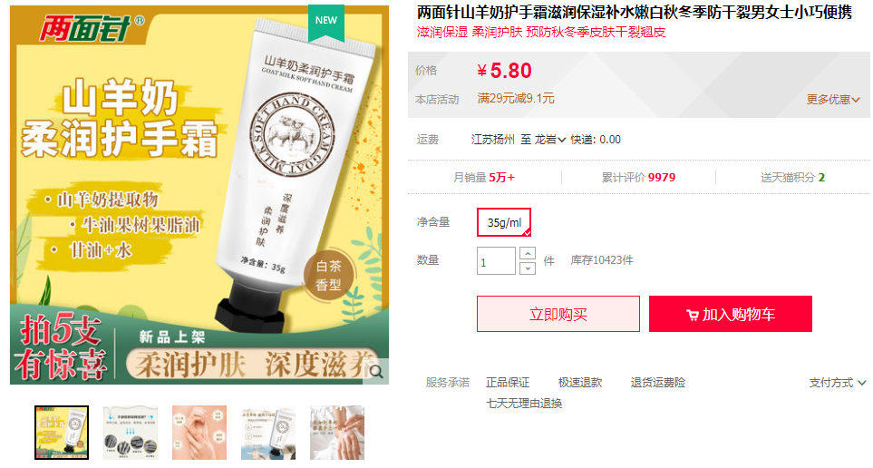Image resolution: width=873 pixels, height=468 pixels.
Task: Select the first yellow product thumbnail
Action: 62,433
